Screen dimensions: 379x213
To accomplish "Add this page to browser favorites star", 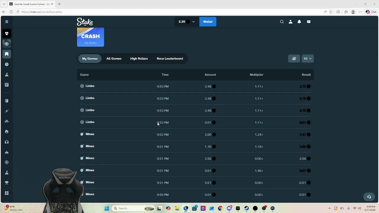I will point(331,12).
